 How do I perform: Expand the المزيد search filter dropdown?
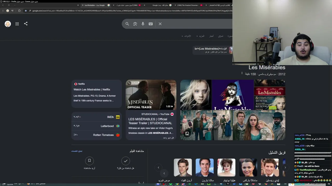pyautogui.click(x=200, y=36)
